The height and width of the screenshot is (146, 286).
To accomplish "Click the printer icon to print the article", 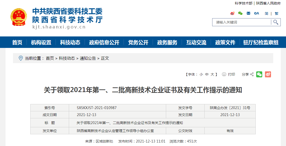I will click(x=224, y=74).
